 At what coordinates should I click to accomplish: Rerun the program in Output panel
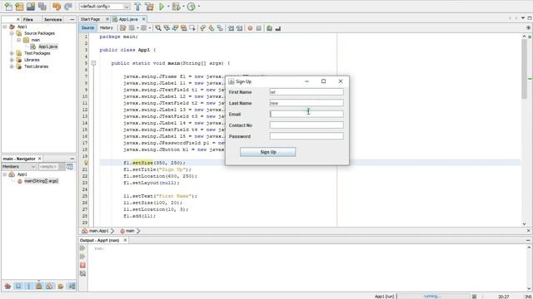(x=82, y=248)
